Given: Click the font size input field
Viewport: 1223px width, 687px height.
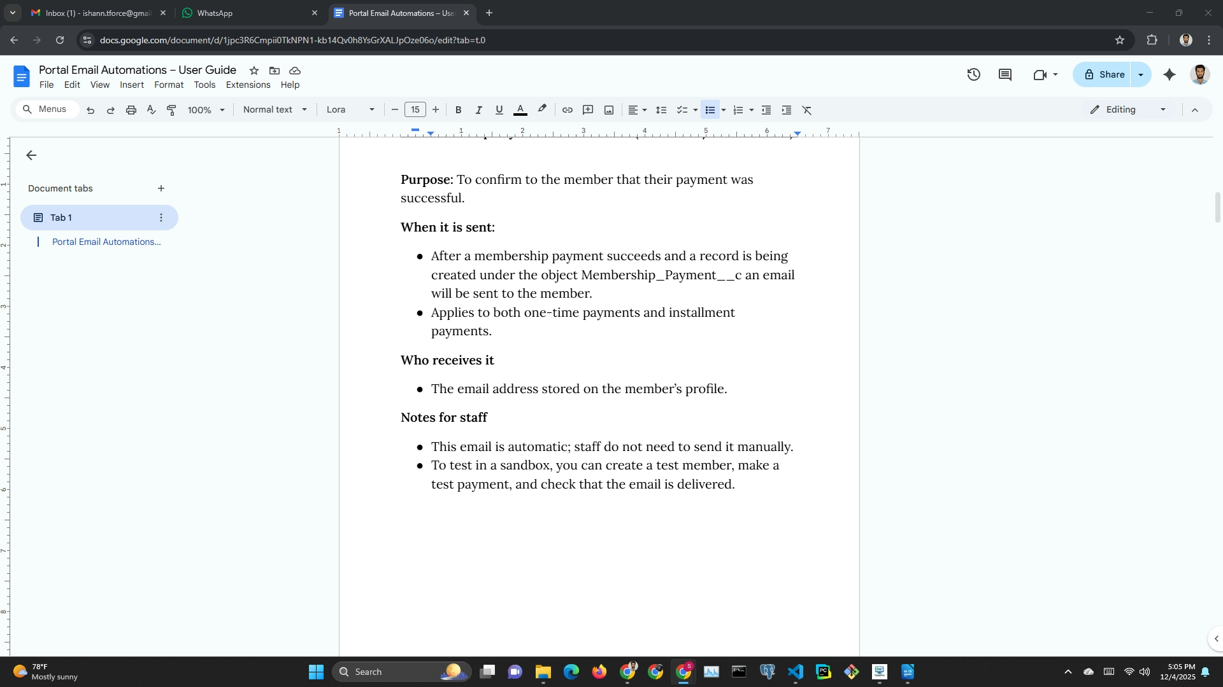Looking at the screenshot, I should coord(415,109).
